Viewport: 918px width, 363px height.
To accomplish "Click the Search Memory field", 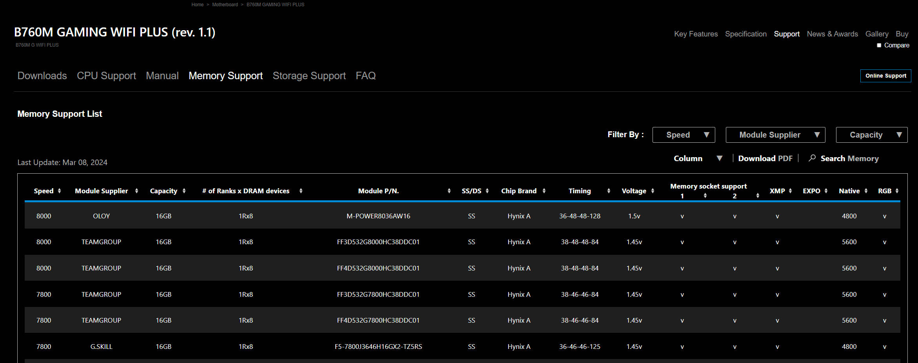I will [849, 158].
